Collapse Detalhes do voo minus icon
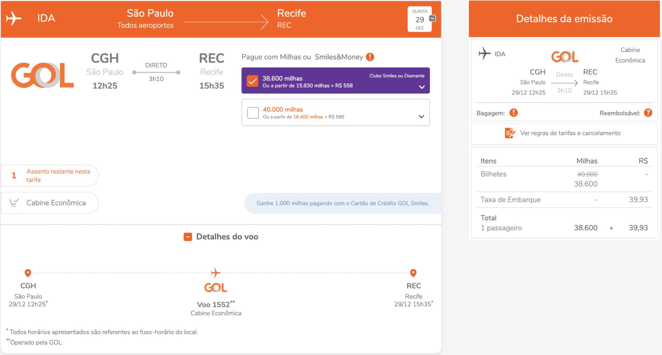Viewport: 662px width, 355px height. coord(188,237)
